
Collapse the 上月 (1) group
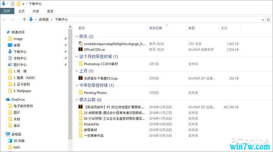click(x=76, y=71)
